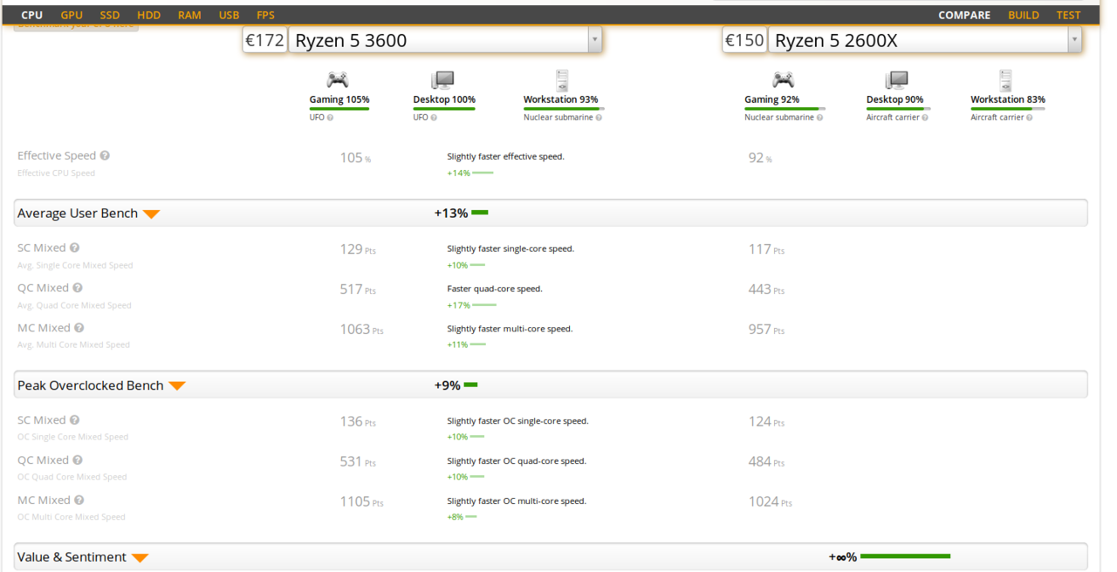Image resolution: width=1117 pixels, height=572 pixels.
Task: Click the 92 % effective speed value
Action: coord(760,158)
